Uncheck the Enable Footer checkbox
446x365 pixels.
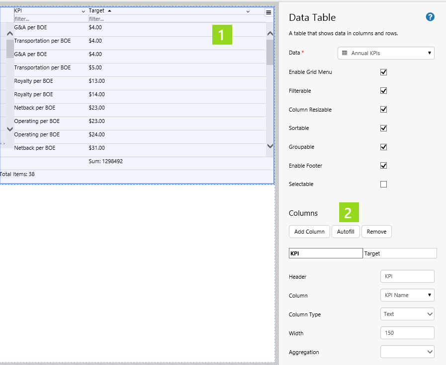(x=383, y=166)
